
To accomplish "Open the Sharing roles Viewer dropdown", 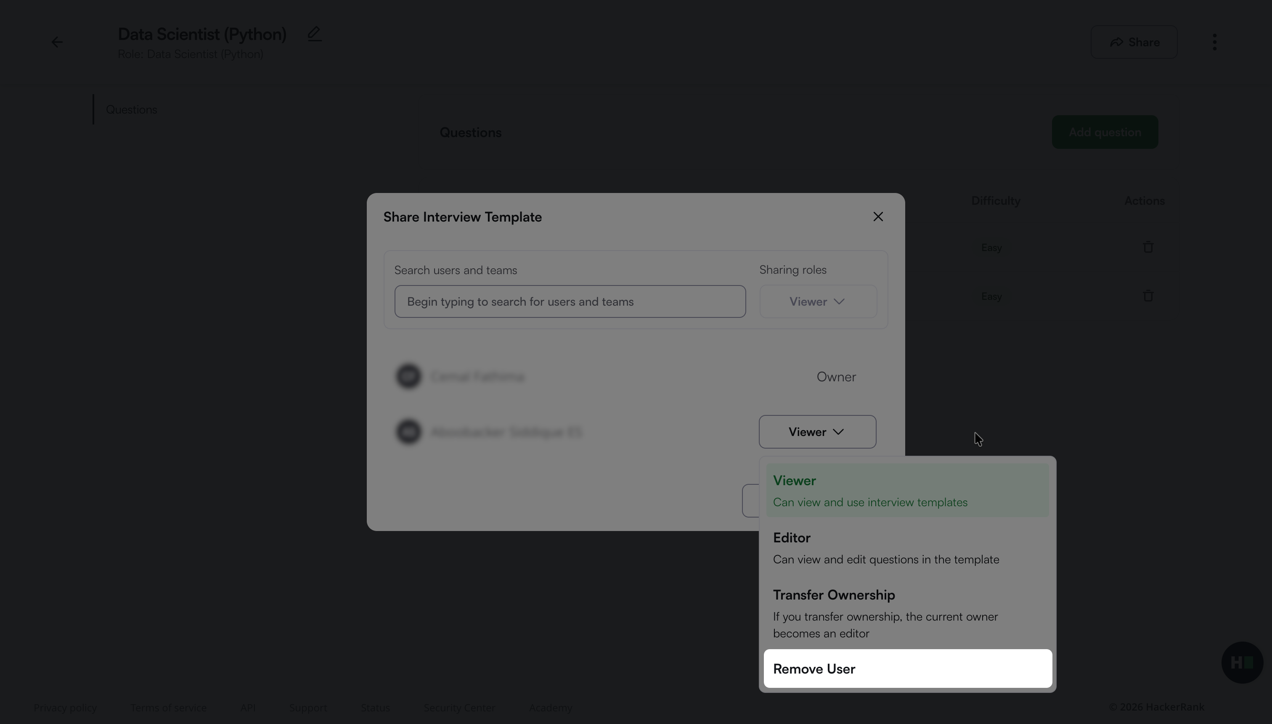I will pos(818,301).
